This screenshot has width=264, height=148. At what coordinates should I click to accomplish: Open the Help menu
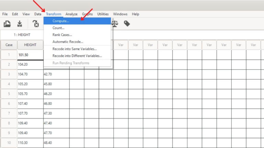click(135, 14)
